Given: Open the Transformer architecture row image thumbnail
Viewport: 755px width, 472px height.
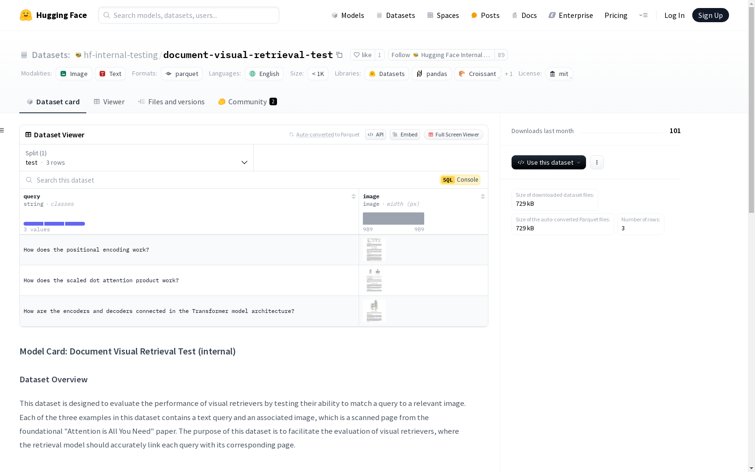Looking at the screenshot, I should click(374, 311).
